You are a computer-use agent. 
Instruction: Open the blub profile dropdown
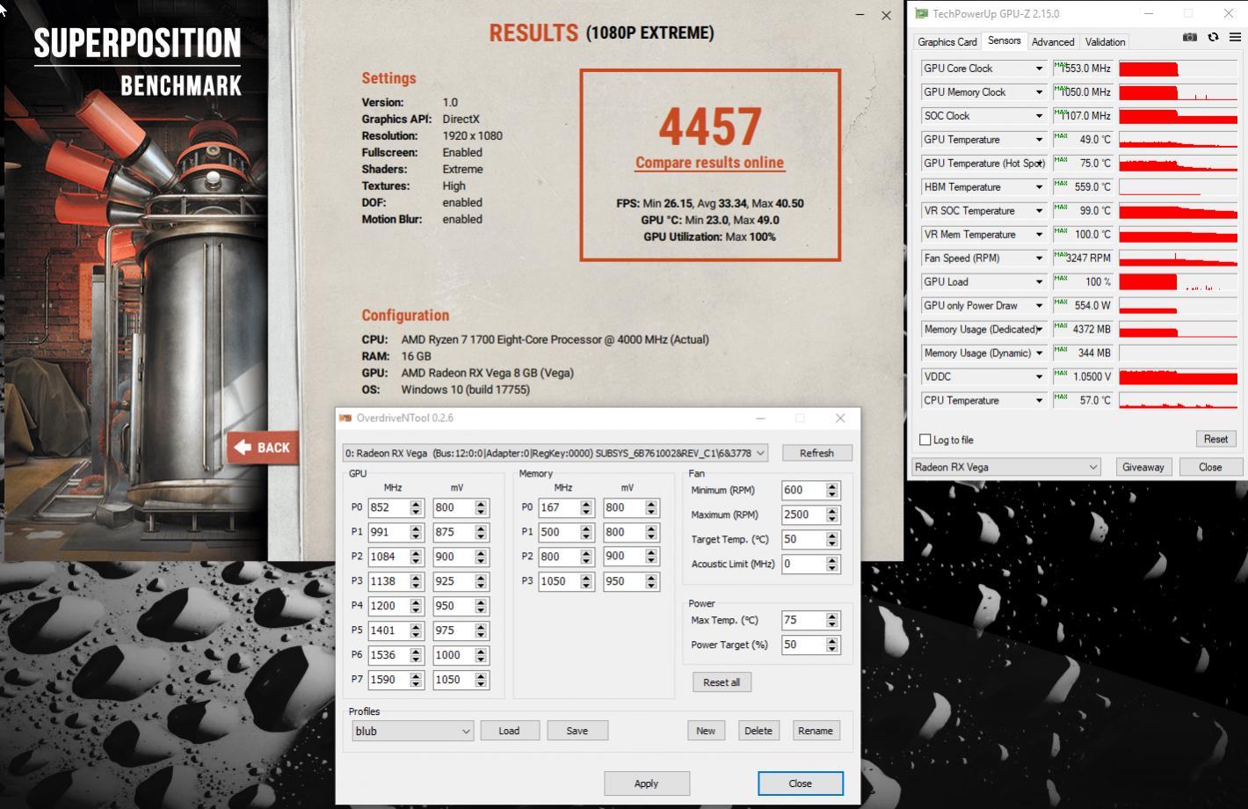pyautogui.click(x=412, y=731)
